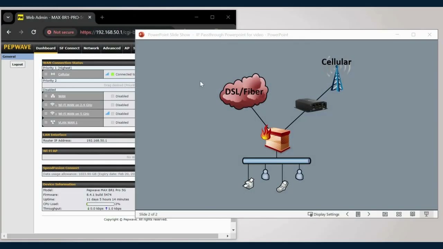
Task: Go to next slide in PowerPoint
Action: (x=369, y=214)
